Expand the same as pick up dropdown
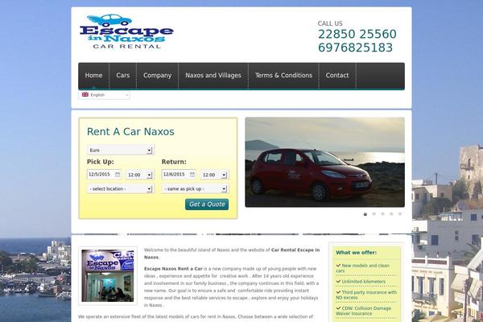Screen dimensions: 483x322 tap(196, 188)
